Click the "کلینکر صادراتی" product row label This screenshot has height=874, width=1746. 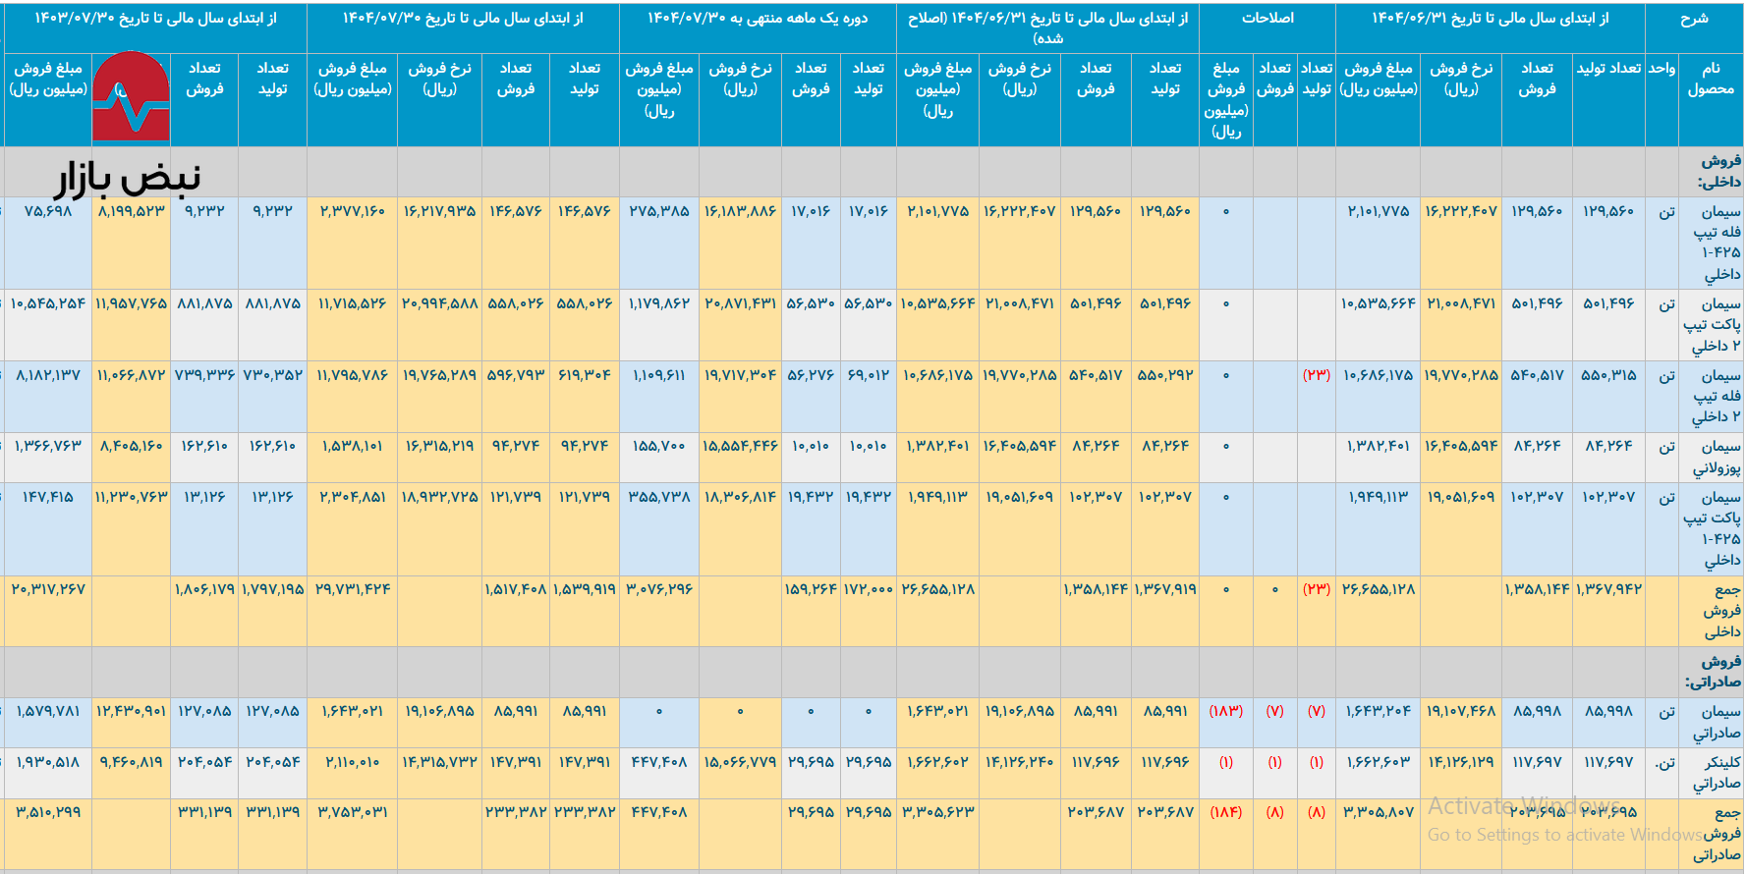tap(1716, 773)
